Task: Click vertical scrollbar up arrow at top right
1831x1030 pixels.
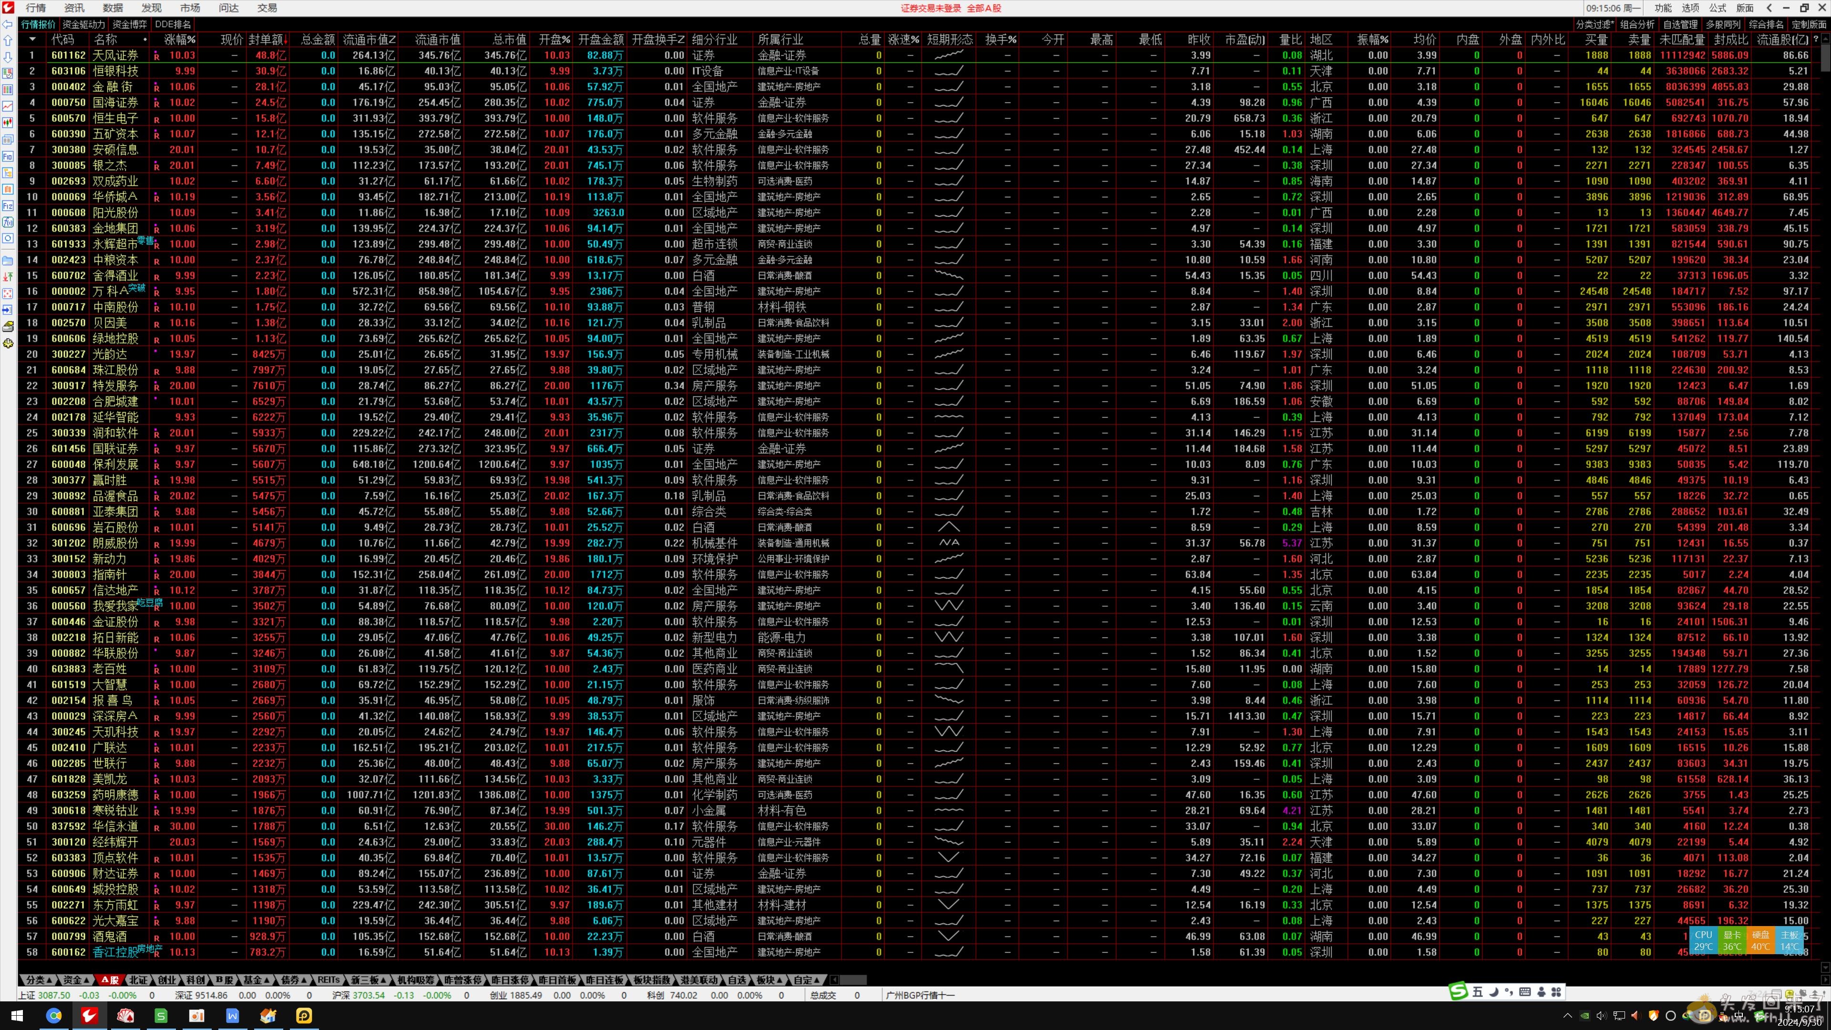Action: tap(1825, 38)
